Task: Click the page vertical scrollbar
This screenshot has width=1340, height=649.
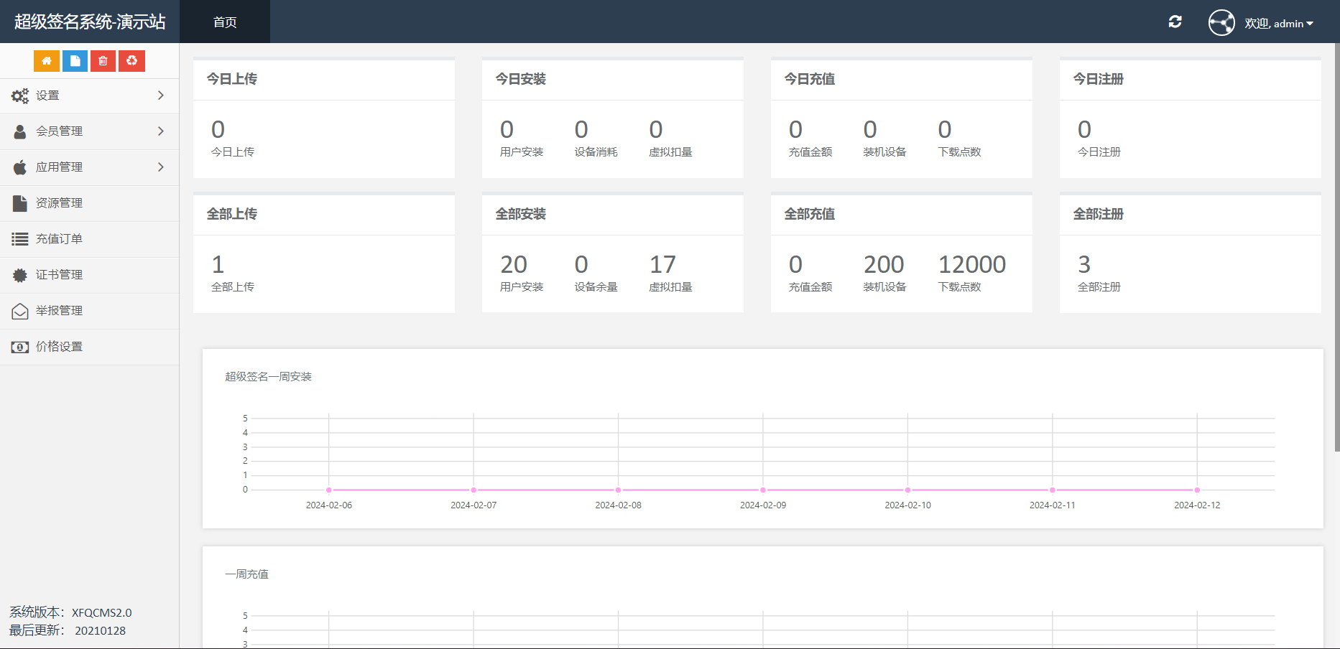Action: 1337,248
